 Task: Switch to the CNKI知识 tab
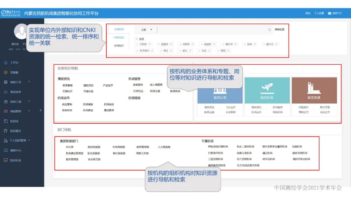coord(119,37)
